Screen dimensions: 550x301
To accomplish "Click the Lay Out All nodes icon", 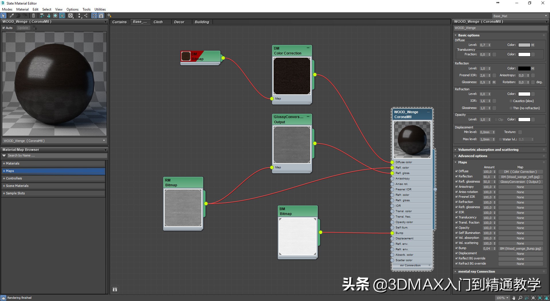I will (x=42, y=16).
